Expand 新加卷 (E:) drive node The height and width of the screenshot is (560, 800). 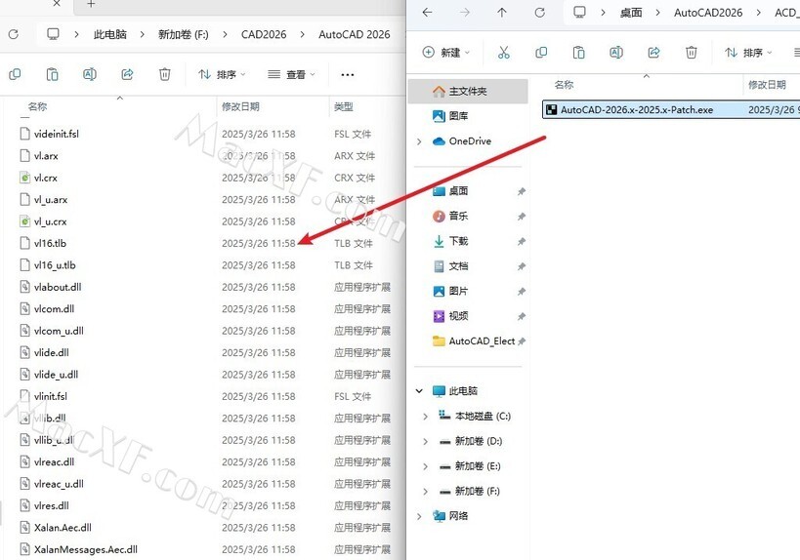(x=425, y=466)
